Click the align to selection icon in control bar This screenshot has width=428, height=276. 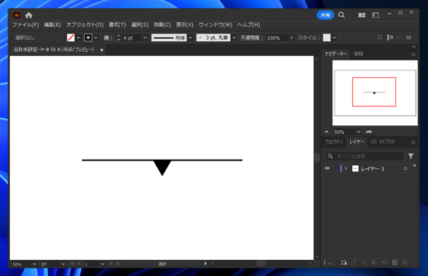[x=391, y=37]
